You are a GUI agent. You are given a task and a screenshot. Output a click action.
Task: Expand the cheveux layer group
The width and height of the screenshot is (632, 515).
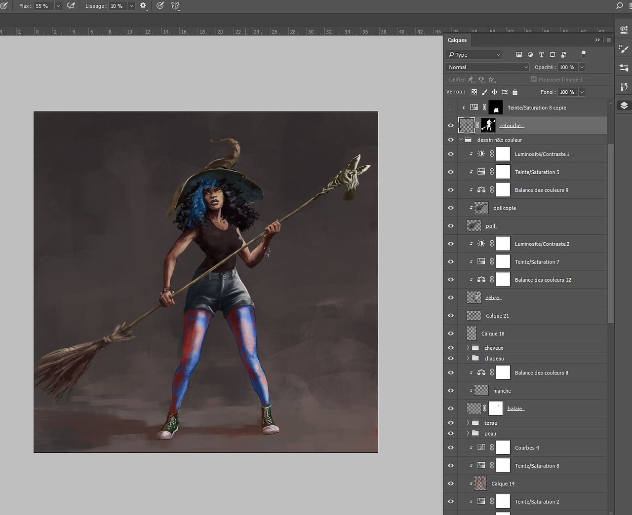tap(468, 348)
